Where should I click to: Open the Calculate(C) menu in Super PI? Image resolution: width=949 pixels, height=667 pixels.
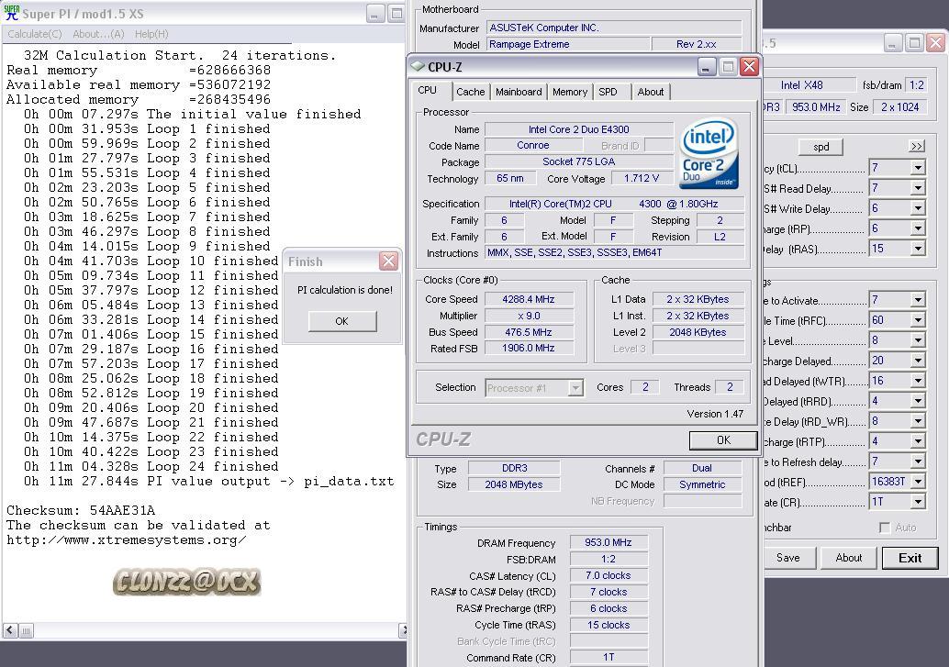pyautogui.click(x=35, y=34)
